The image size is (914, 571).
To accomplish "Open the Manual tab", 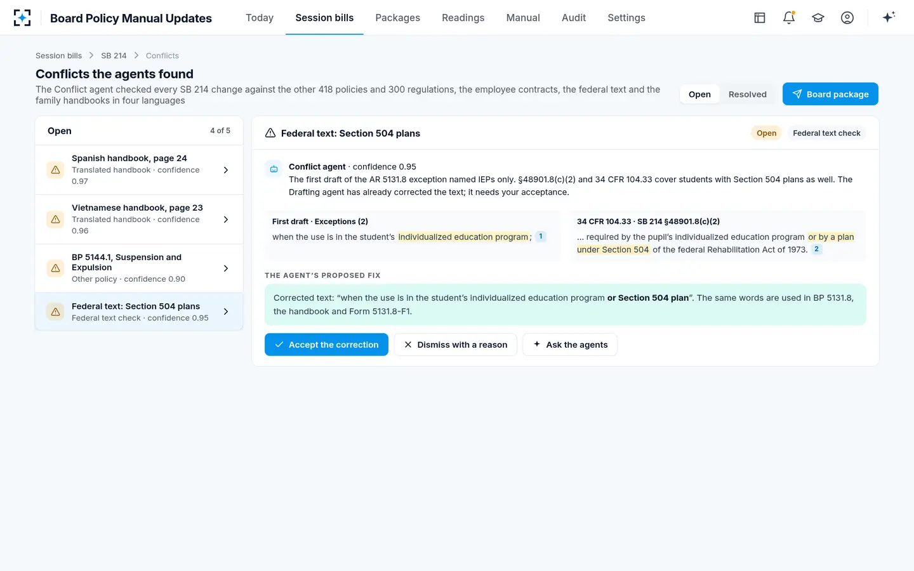I will coord(523,18).
